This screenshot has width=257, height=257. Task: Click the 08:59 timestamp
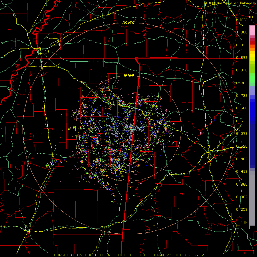click(200, 255)
